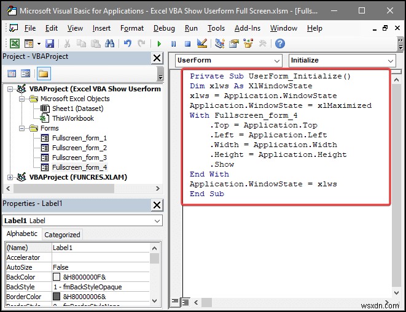Open the Tools menu
This screenshot has height=312, width=406.
coord(216,28)
